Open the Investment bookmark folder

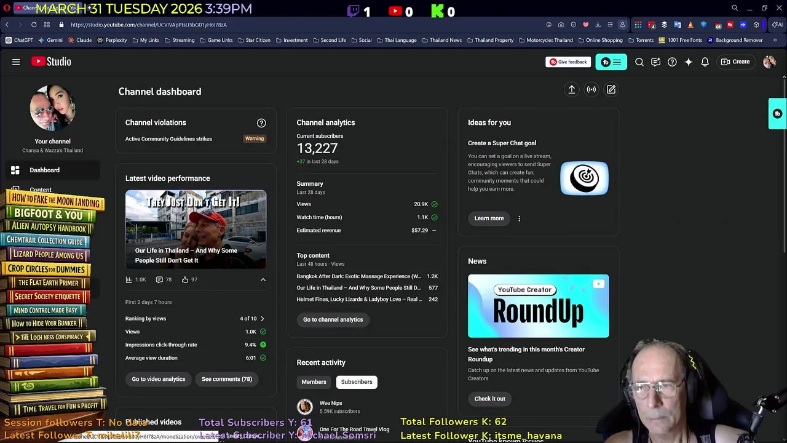tap(291, 40)
